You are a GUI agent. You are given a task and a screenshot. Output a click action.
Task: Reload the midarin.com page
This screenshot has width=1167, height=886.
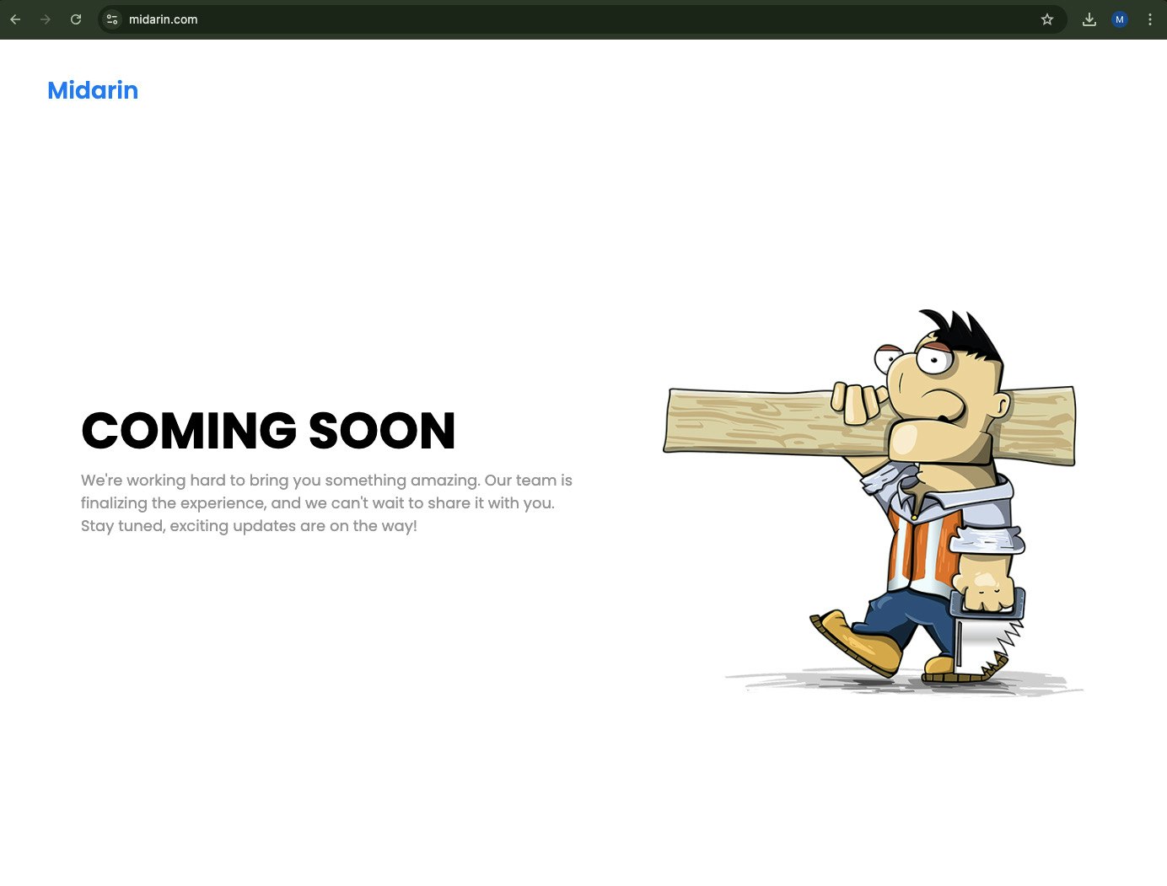click(x=76, y=19)
